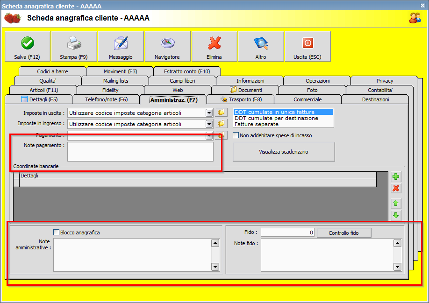
Task: Open the Foto tab
Action: (x=312, y=90)
